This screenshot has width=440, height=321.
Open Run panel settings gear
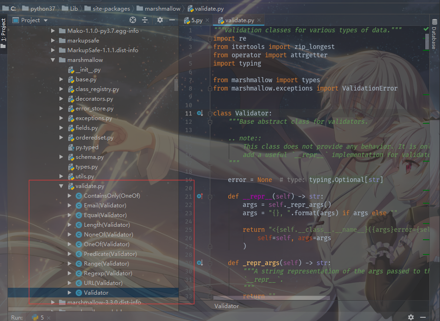tap(411, 317)
